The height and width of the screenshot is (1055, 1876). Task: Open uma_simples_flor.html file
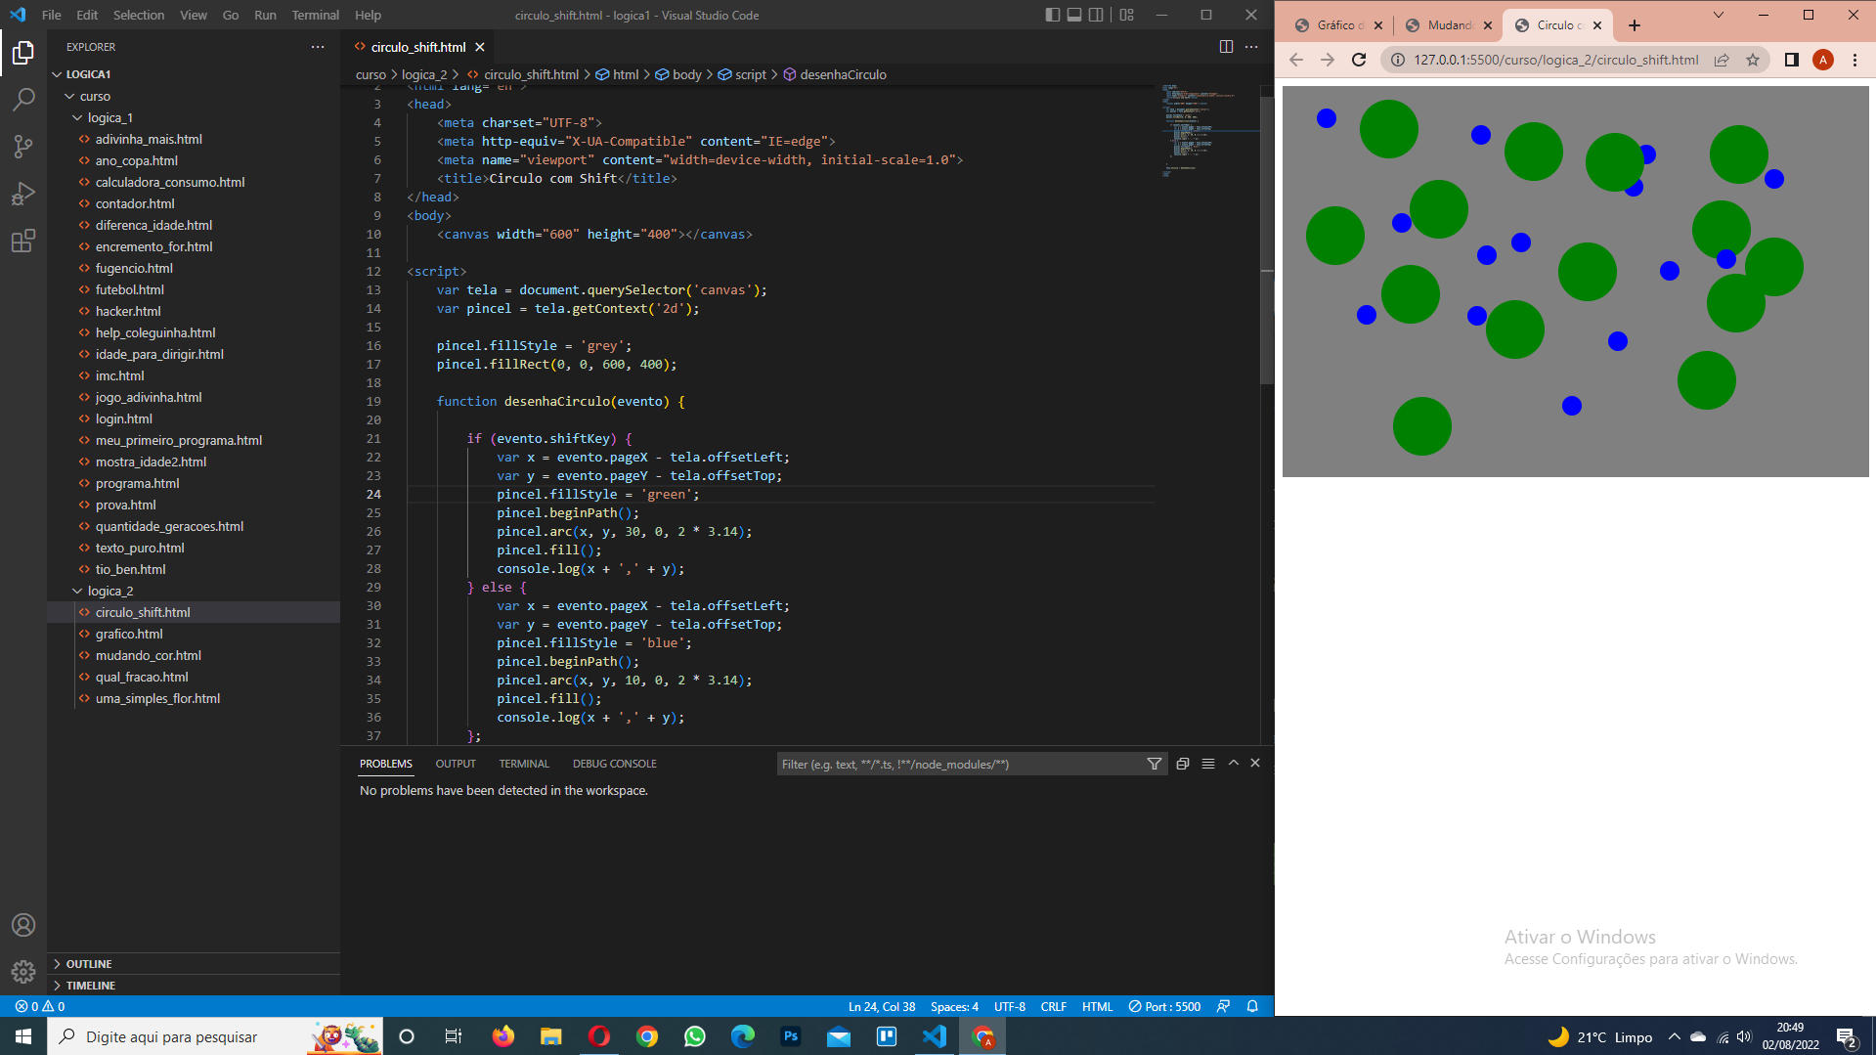pyautogui.click(x=157, y=698)
